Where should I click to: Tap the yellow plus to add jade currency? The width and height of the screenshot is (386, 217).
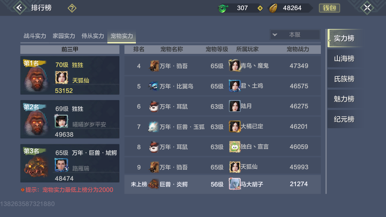tap(260, 8)
